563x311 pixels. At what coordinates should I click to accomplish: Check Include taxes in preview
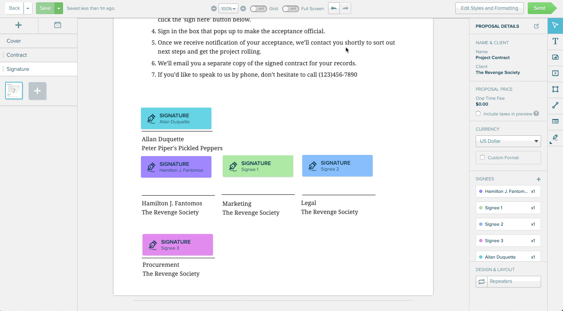click(478, 114)
